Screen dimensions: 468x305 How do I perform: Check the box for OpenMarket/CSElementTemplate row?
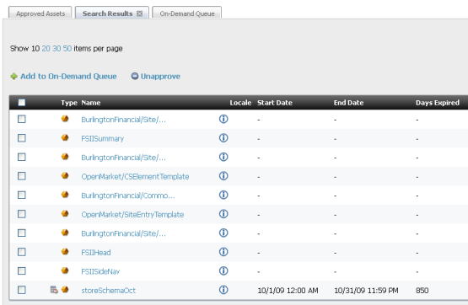pyautogui.click(x=21, y=176)
